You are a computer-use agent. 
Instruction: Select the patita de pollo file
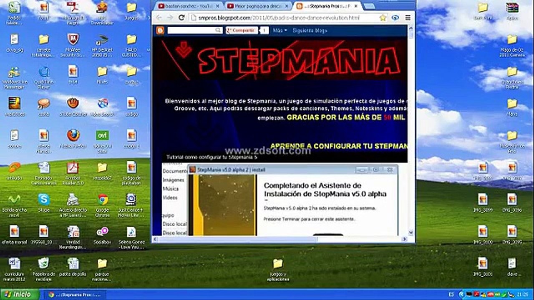pos(73,267)
